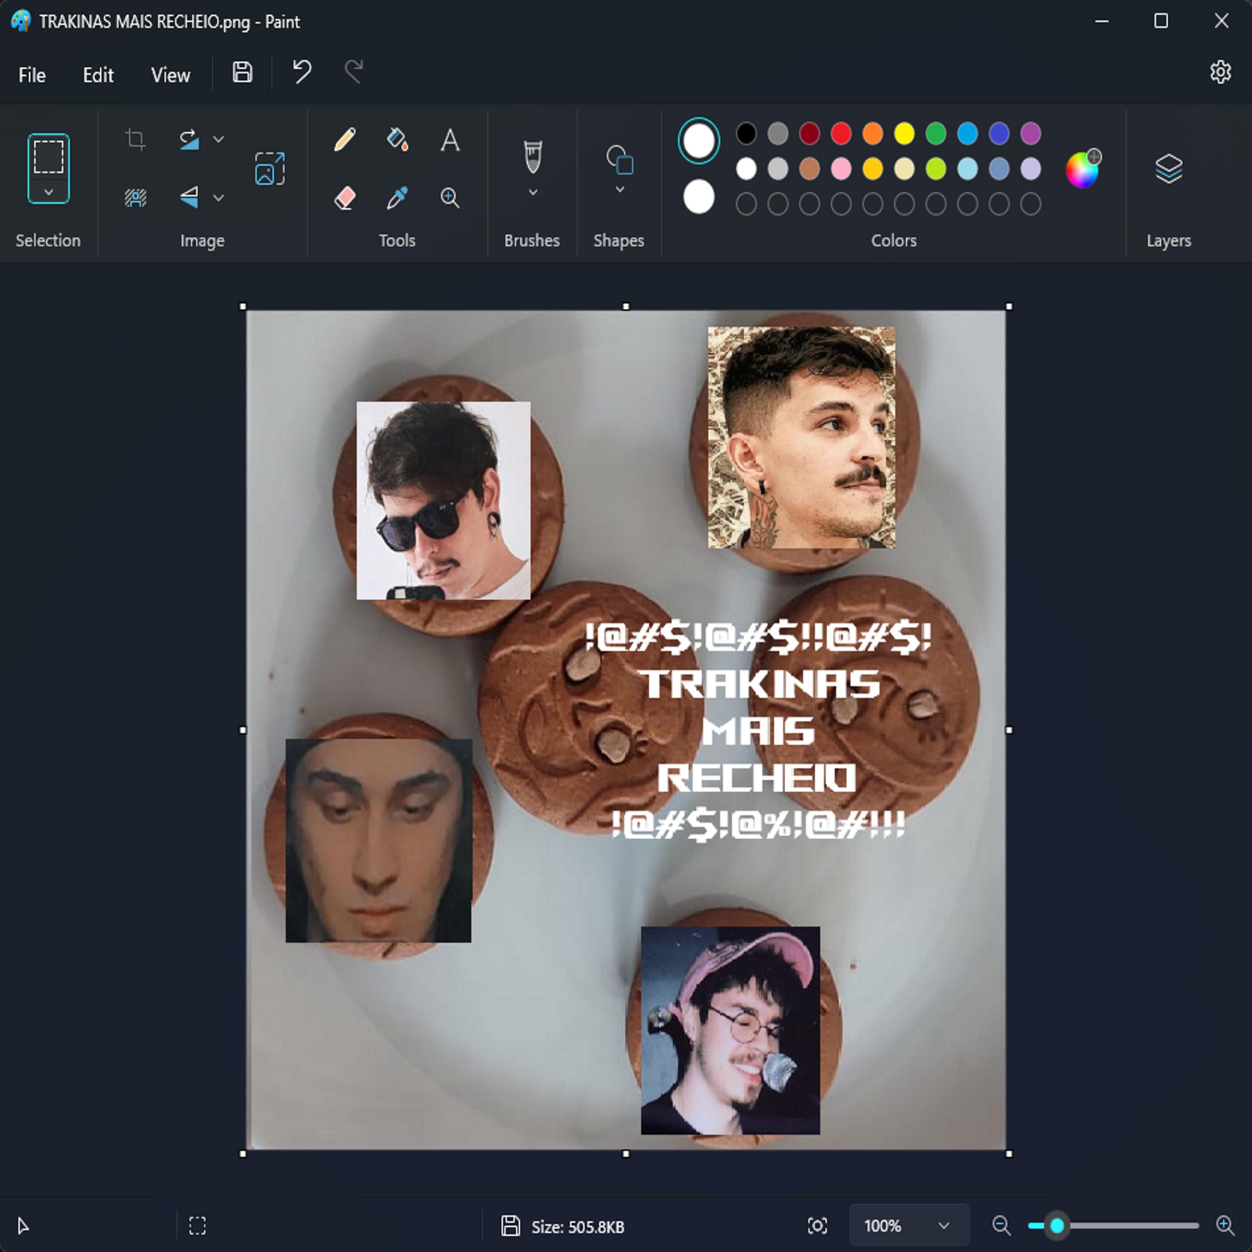Screen dimensions: 1252x1252
Task: Click the Size 505.8KB status entry
Action: [563, 1226]
